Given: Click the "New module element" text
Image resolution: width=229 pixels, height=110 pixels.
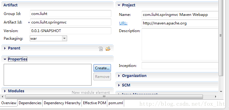Looking at the screenshot, I should 91,92.
